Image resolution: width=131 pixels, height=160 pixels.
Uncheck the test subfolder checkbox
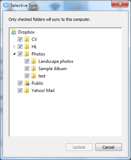27,76
